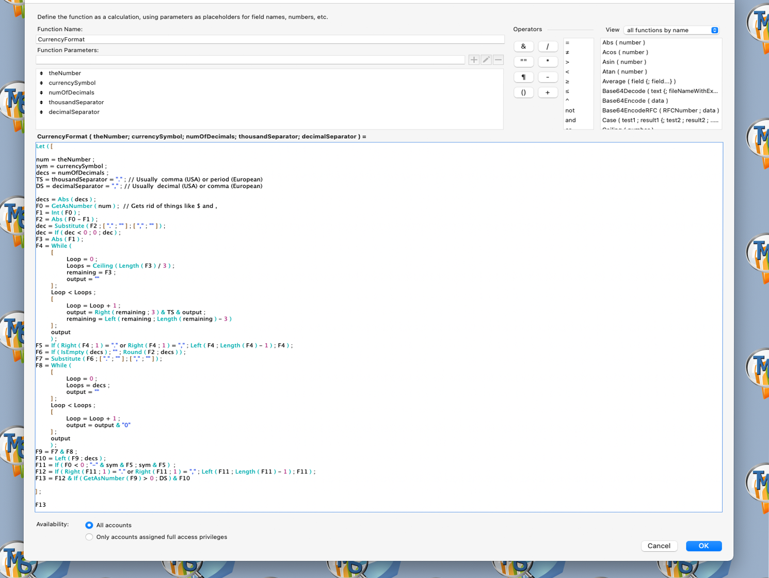Select Base64Decode function in list
The width and height of the screenshot is (769, 578).
(x=661, y=91)
